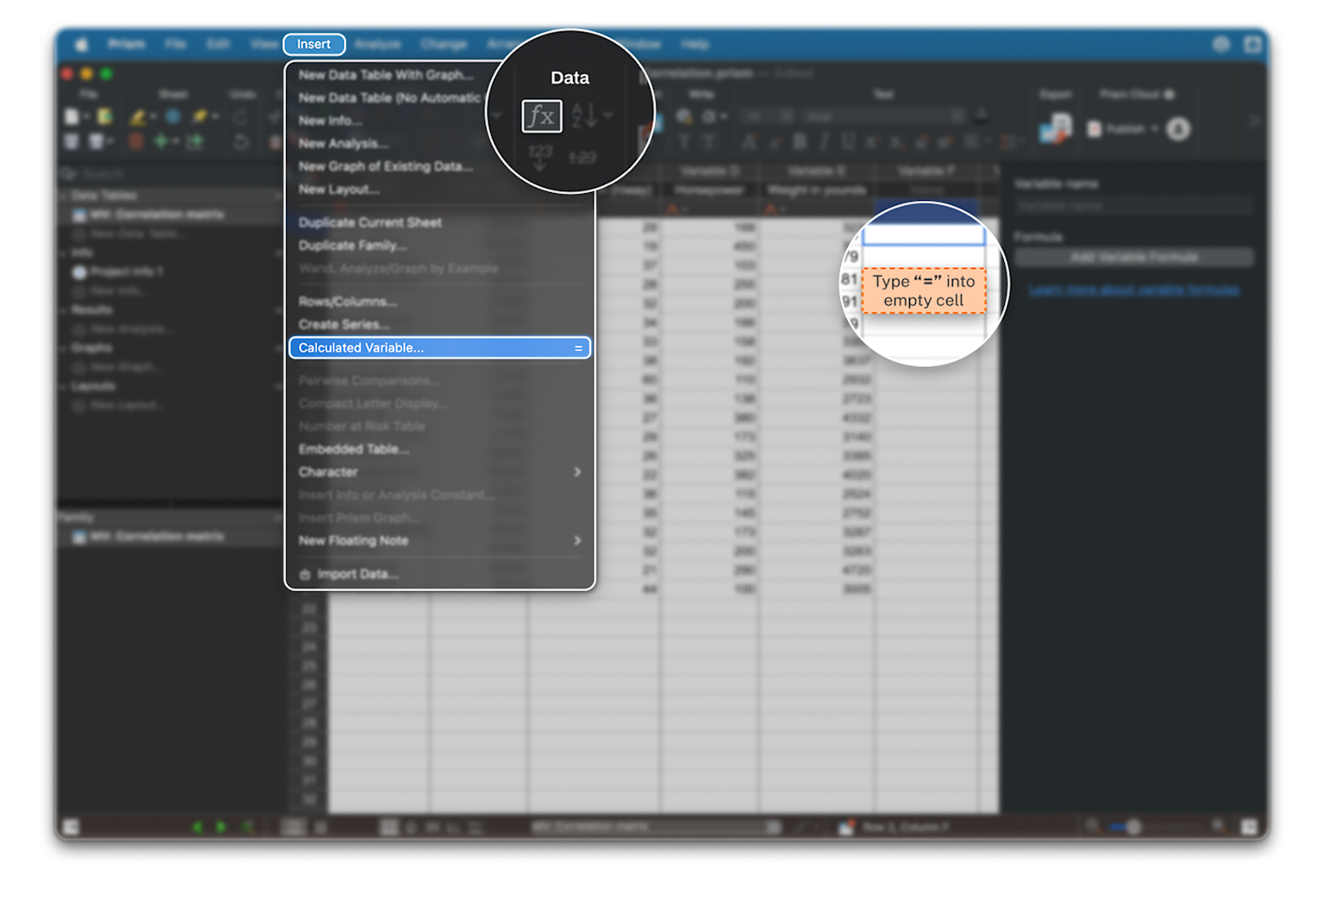Click the Variable name input field
The width and height of the screenshot is (1327, 915).
coord(1133,206)
